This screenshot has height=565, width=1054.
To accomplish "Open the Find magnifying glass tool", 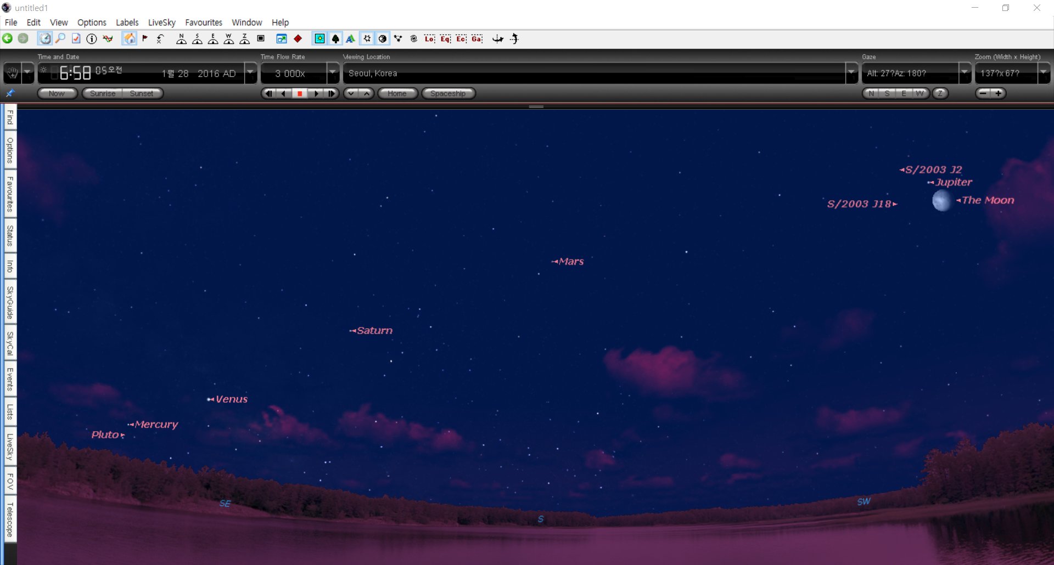I will [x=60, y=38].
